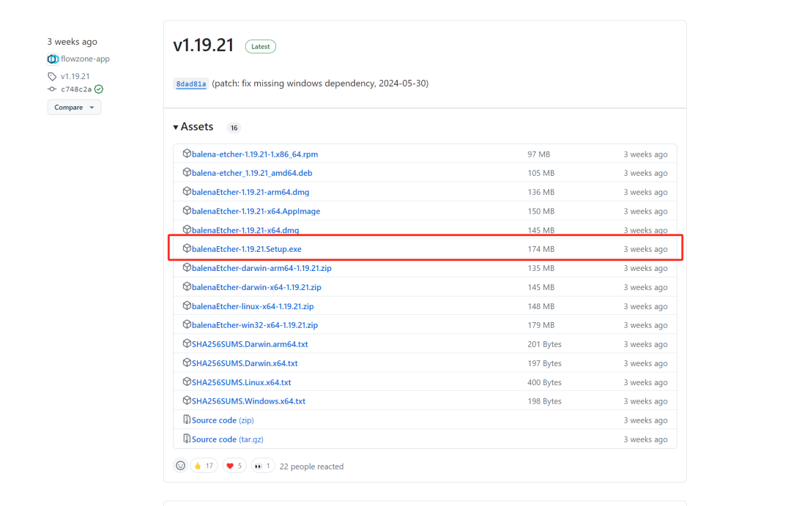The image size is (791, 506).
Task: Toggle the thumbs up reaction (17)
Action: 204,466
